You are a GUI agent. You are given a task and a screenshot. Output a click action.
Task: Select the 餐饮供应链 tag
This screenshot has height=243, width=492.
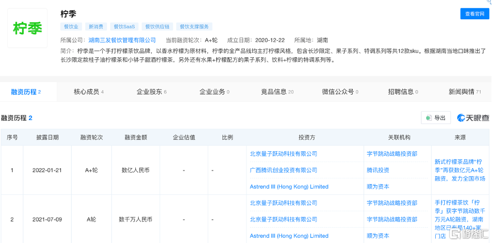pos(157,27)
